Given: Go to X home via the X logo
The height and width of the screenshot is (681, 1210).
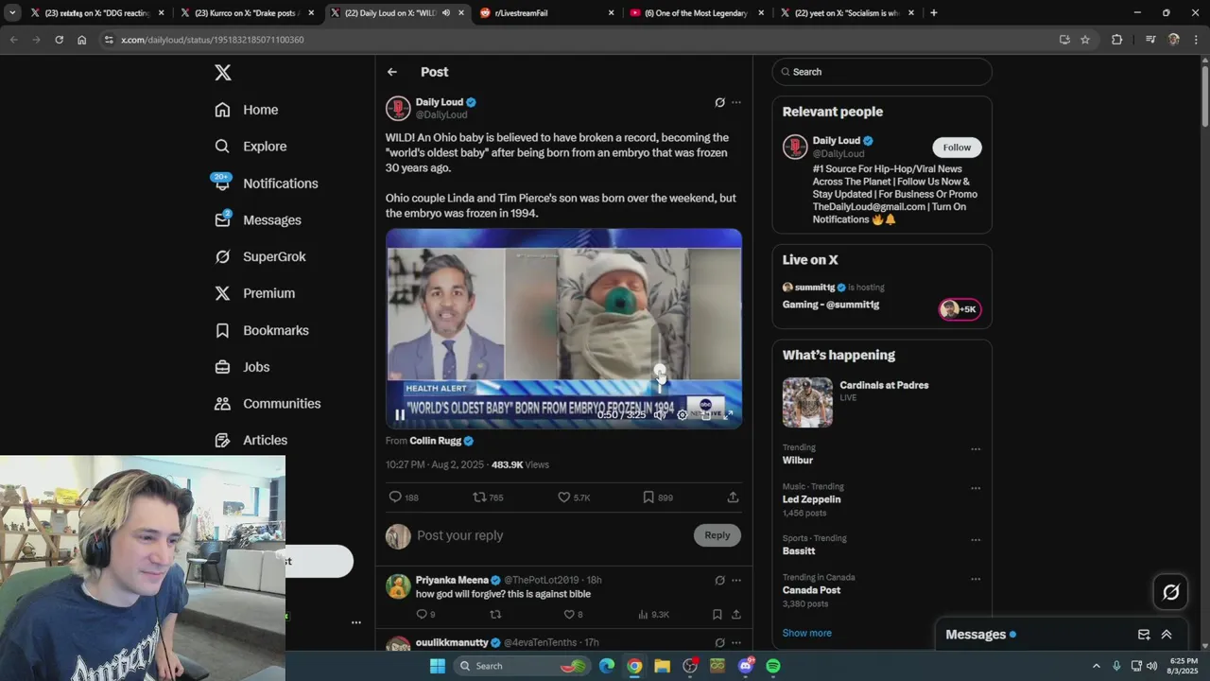Looking at the screenshot, I should [x=222, y=73].
